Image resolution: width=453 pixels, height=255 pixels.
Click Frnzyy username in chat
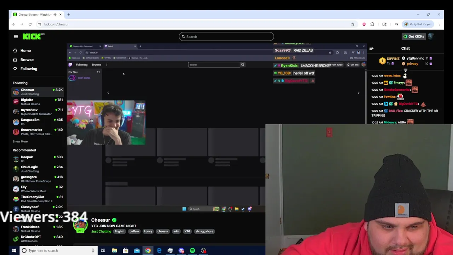399,83
